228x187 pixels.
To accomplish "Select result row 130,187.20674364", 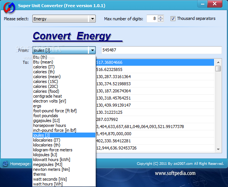I will point(155,91).
